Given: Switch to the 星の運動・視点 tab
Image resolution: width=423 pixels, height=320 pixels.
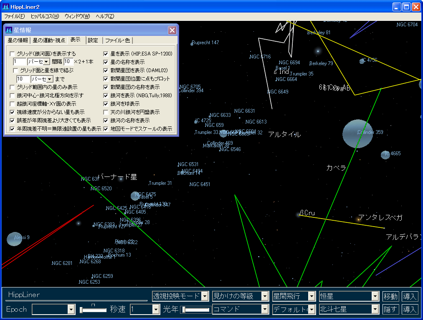Looking at the screenshot, I should point(49,40).
